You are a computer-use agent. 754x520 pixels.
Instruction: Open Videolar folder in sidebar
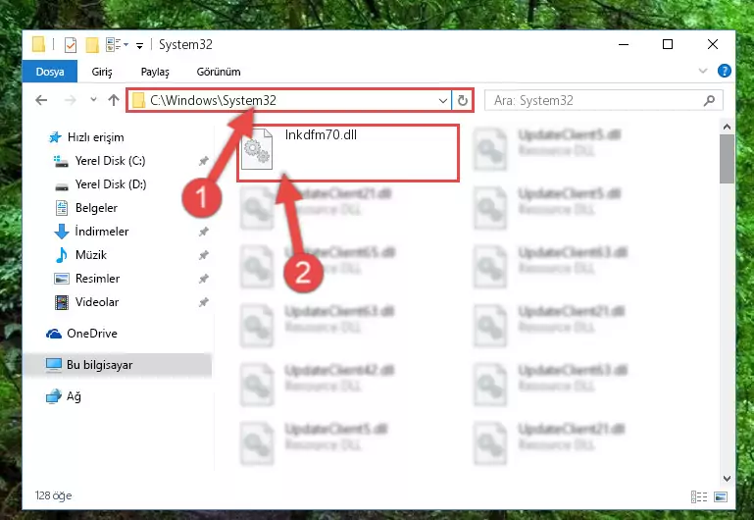click(97, 302)
